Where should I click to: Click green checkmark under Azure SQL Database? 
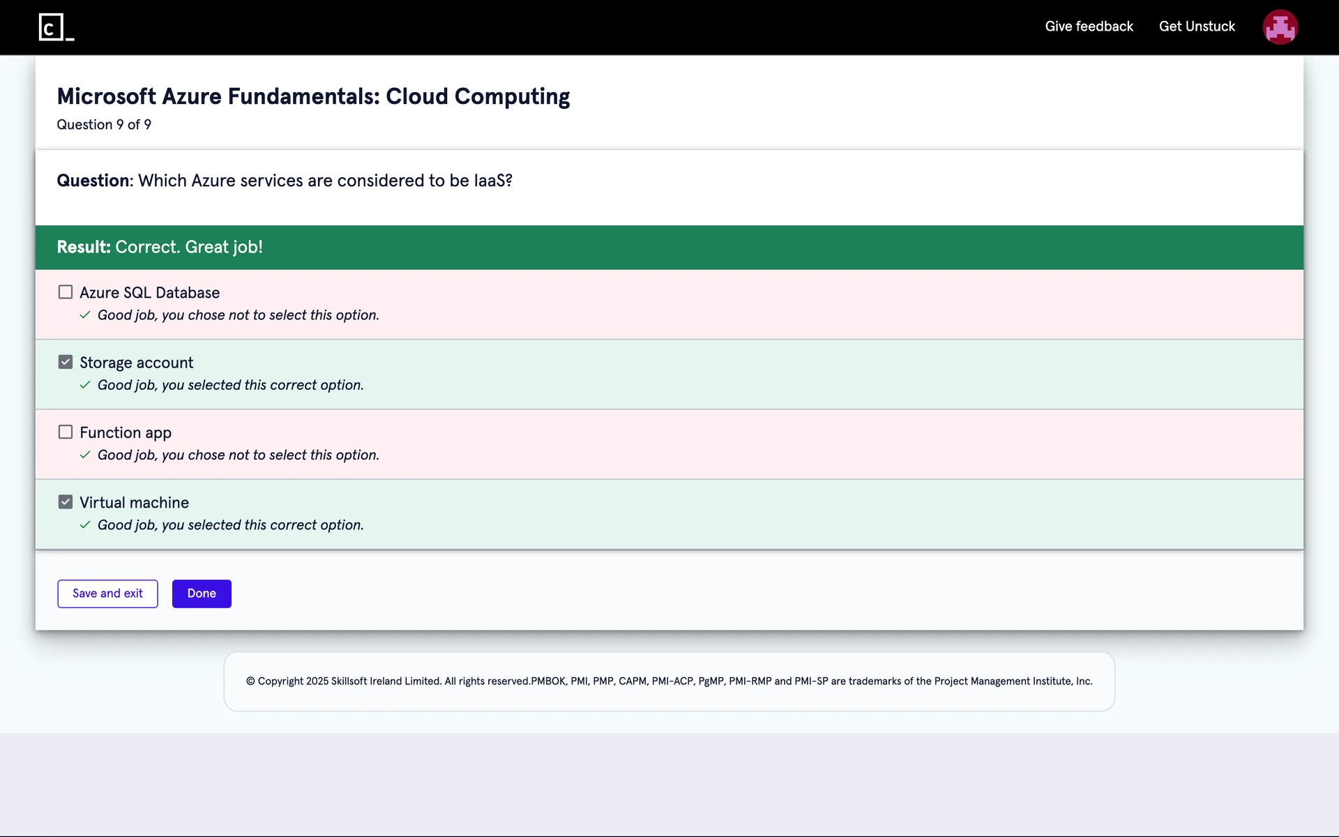[x=85, y=315]
